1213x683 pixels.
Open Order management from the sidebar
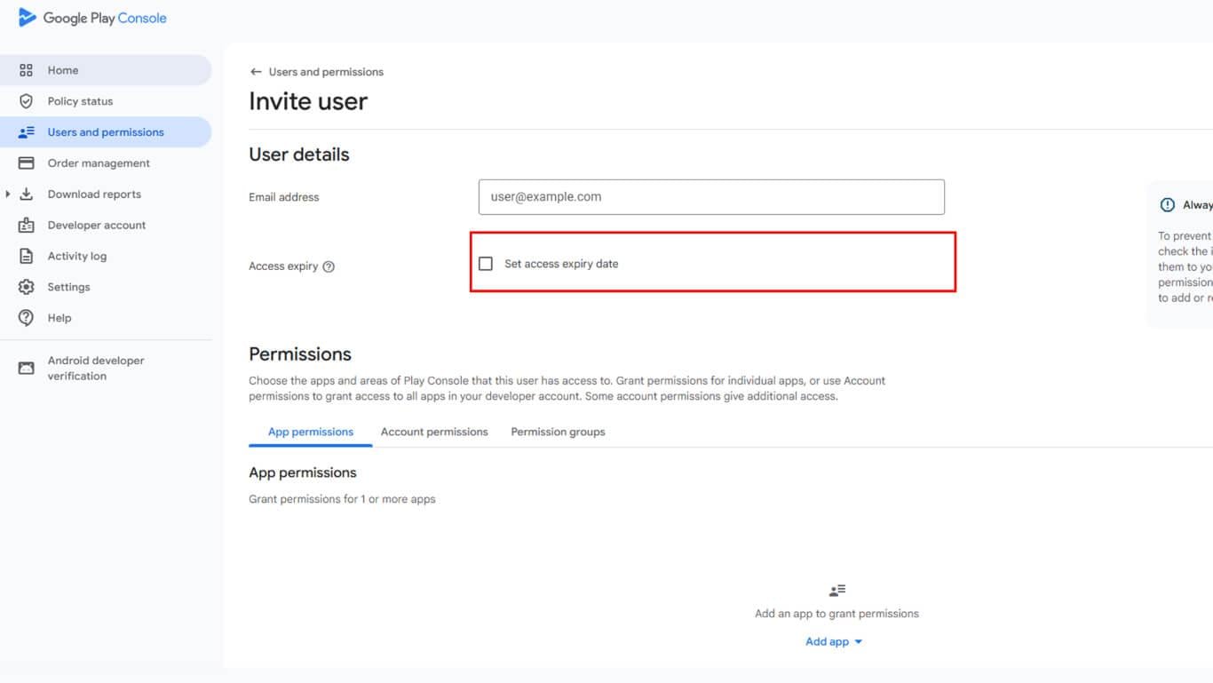98,163
